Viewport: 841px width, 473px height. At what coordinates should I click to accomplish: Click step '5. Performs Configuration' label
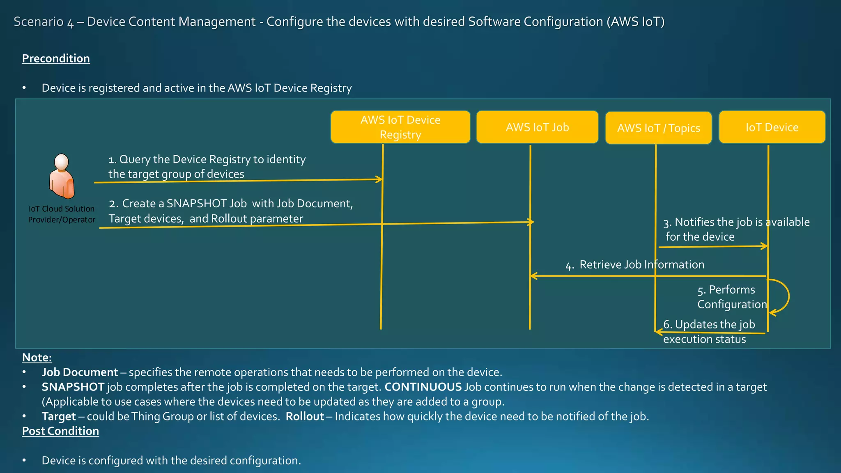(732, 297)
